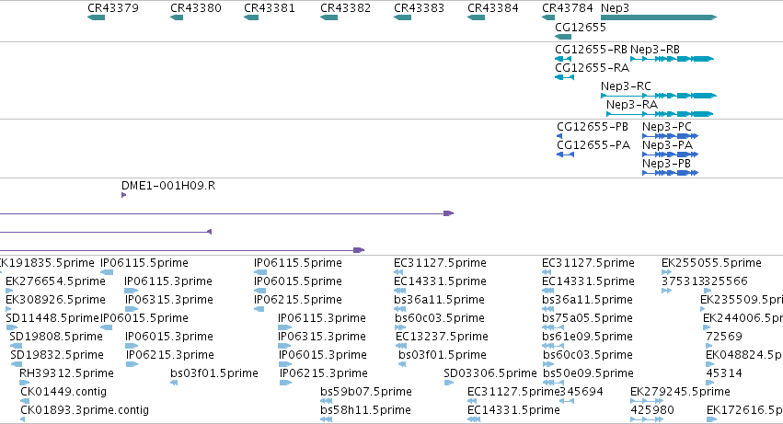Viewport: 783px width, 424px height.
Task: Click the DME1-001H09.R label text
Action: pyautogui.click(x=168, y=186)
